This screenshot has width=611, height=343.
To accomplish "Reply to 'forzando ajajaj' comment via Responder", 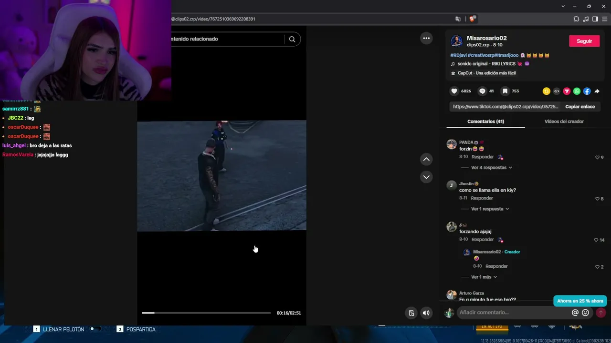I will [x=483, y=240].
